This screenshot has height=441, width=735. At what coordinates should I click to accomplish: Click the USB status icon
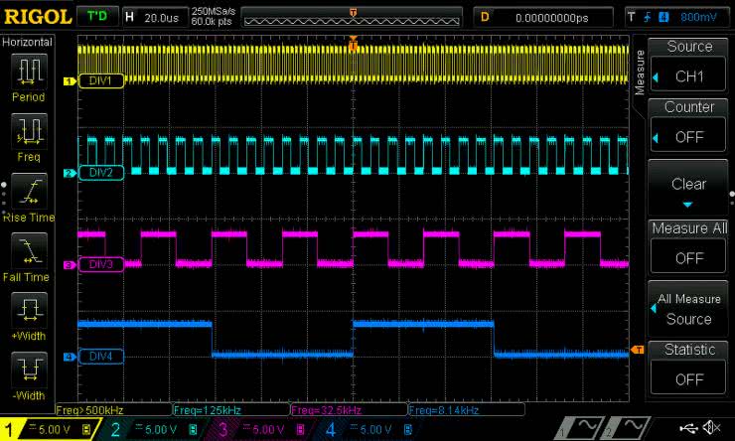click(x=687, y=428)
